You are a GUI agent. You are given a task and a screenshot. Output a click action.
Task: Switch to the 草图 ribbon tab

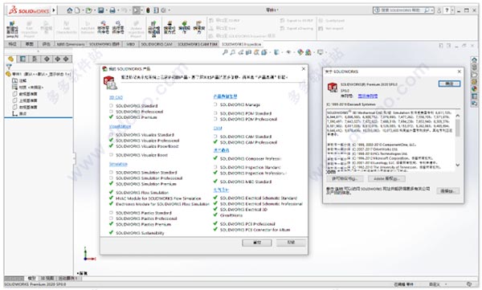29,44
